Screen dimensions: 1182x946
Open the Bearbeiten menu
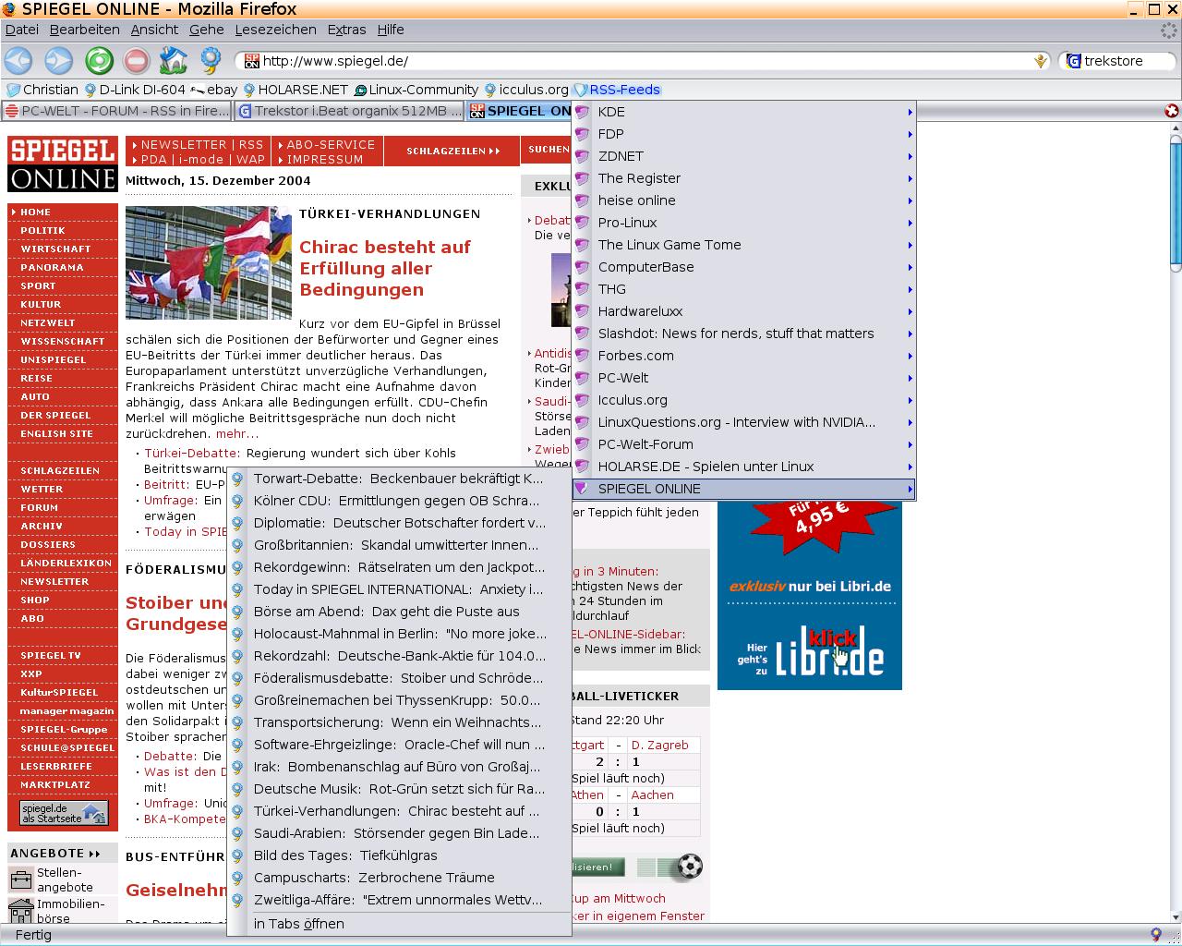click(x=84, y=30)
